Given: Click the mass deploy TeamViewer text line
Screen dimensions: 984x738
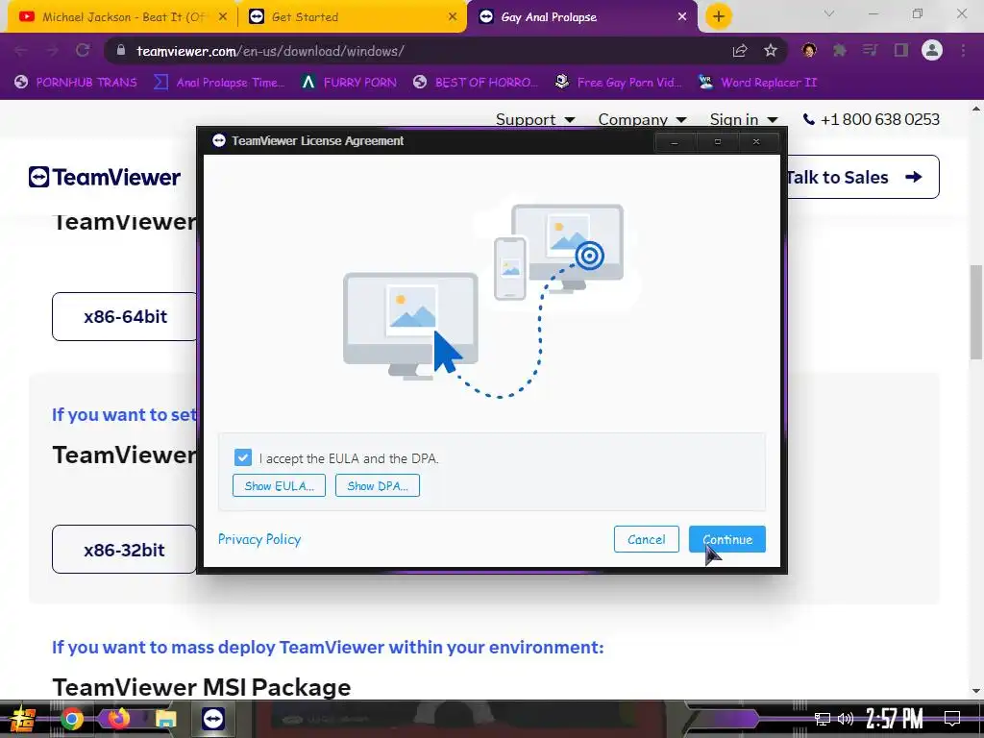Looking at the screenshot, I should (328, 647).
